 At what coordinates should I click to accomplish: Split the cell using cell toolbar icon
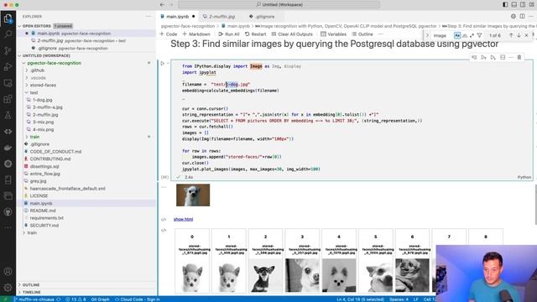pos(503,58)
